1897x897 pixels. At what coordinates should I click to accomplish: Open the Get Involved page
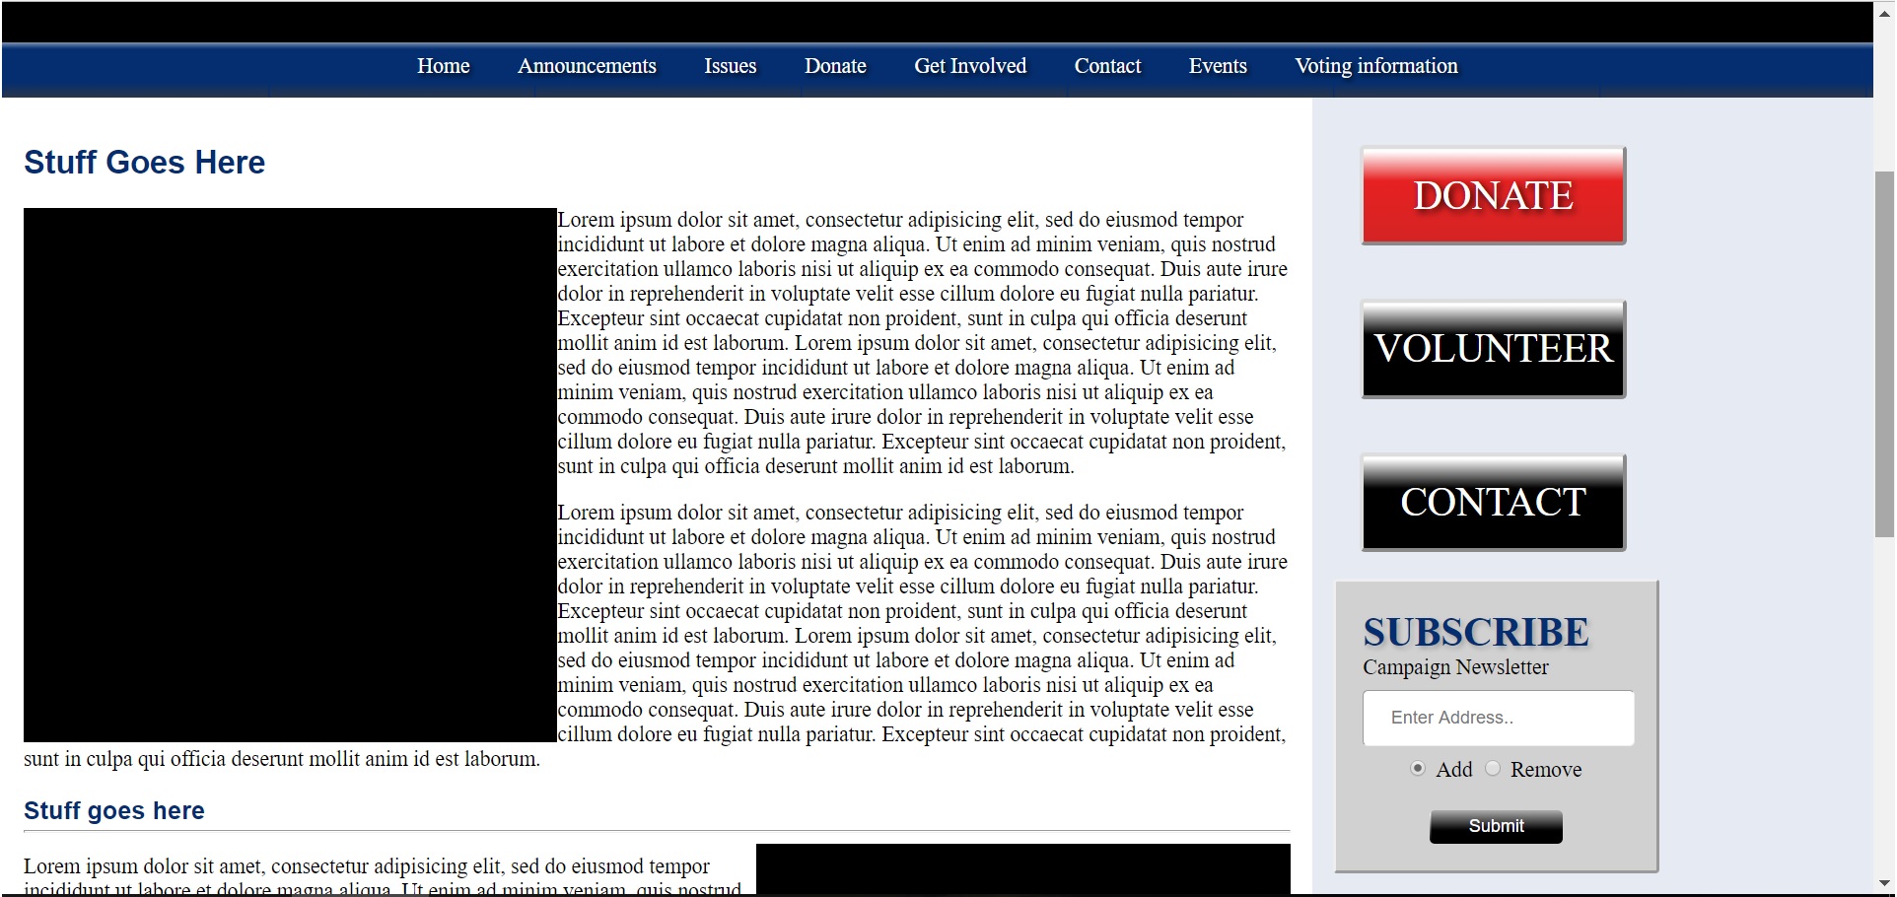click(970, 66)
